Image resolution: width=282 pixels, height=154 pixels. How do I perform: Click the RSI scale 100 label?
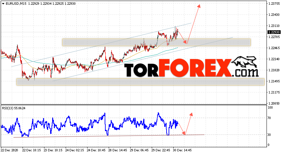(x=270, y=108)
